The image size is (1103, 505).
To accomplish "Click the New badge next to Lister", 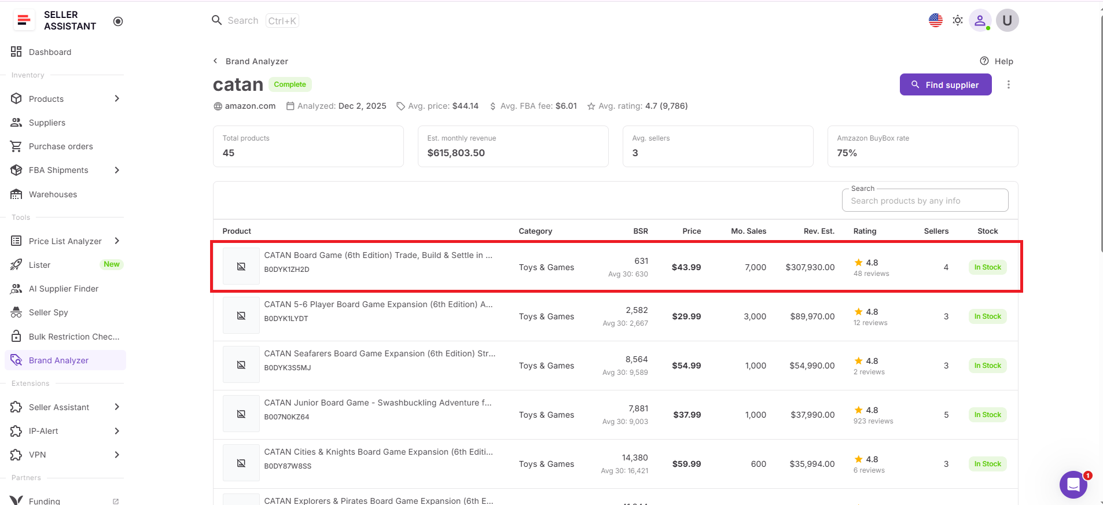I will [112, 264].
